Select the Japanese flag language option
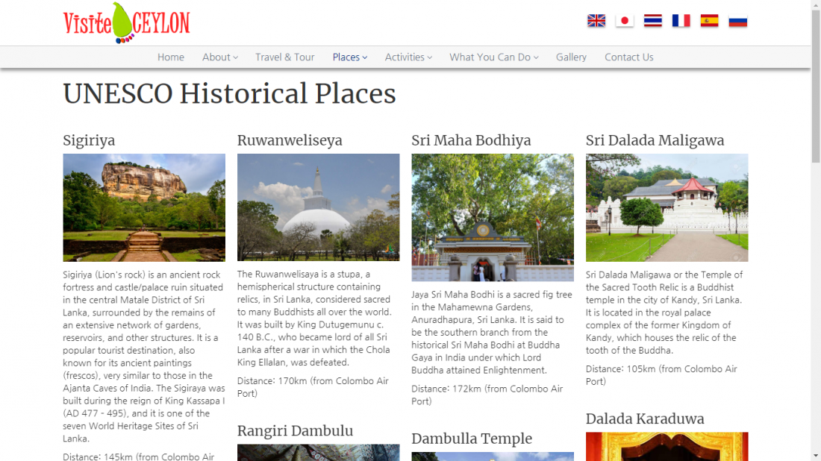 click(625, 21)
